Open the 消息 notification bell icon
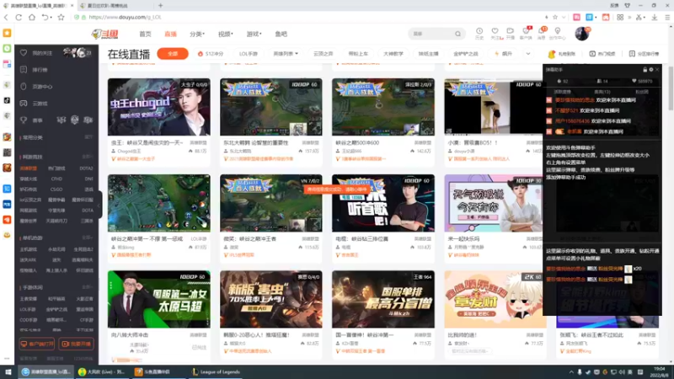This screenshot has height=379, width=674. [542, 33]
